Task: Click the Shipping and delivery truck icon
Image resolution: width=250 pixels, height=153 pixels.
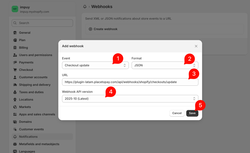Action: click(15, 85)
